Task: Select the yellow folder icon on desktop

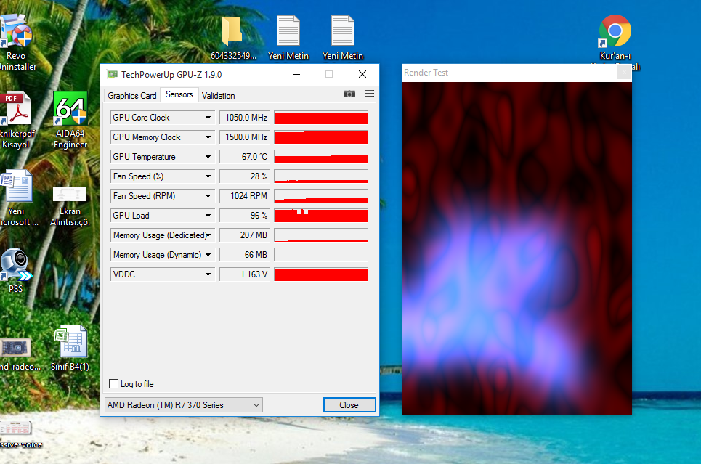Action: (x=232, y=31)
